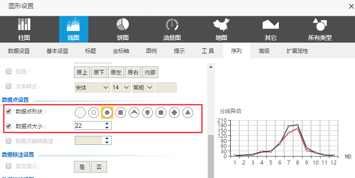Viewport: 355px width, 178px height.
Task: Uncheck the 数据点大小 checkbox
Action: (x=9, y=126)
